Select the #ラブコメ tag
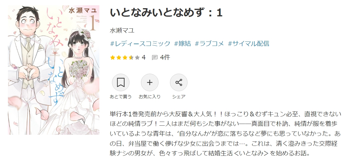 pos(209,44)
